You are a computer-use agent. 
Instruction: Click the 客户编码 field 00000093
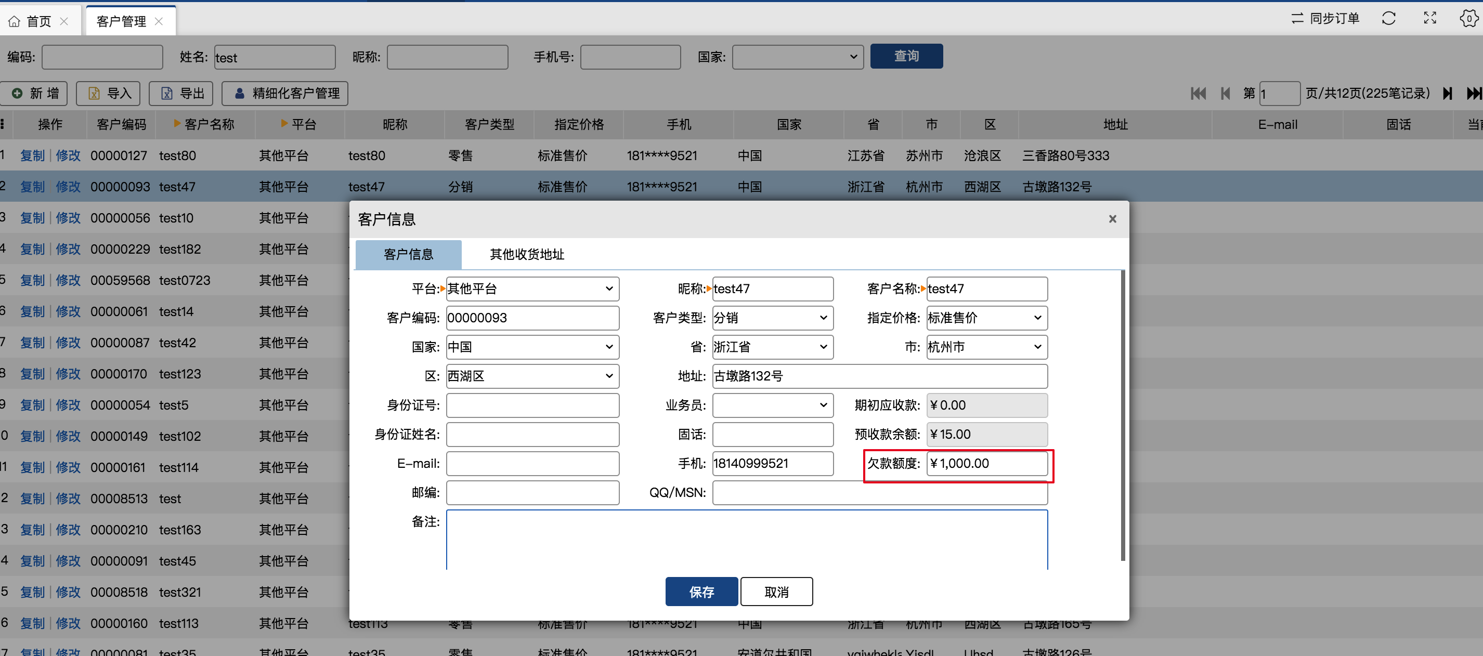(x=532, y=318)
